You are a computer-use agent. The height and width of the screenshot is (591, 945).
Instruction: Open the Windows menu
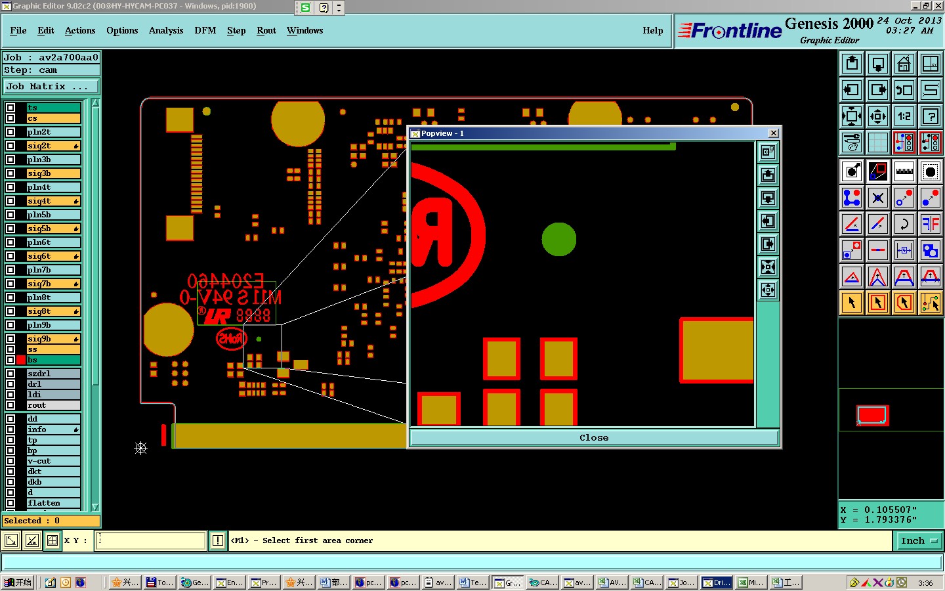(304, 30)
